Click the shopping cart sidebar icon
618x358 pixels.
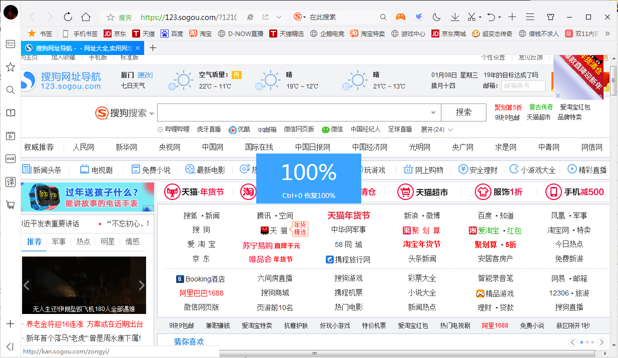(x=10, y=205)
